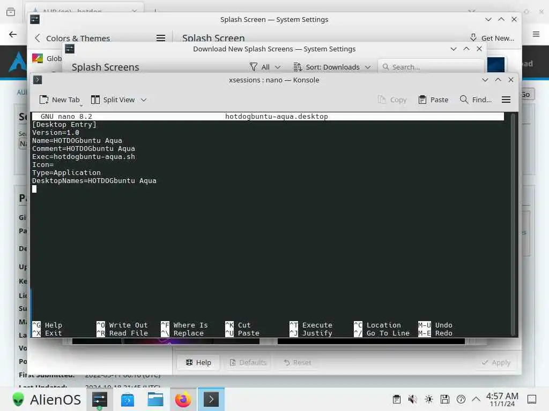This screenshot has height=411, width=549.
Task: Click the Icon= line in nano
Action: click(x=43, y=165)
